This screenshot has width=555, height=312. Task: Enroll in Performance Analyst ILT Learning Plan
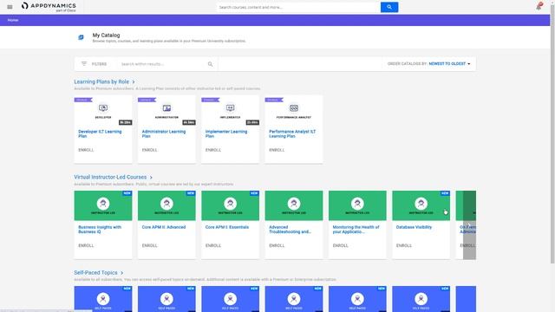[x=277, y=150]
